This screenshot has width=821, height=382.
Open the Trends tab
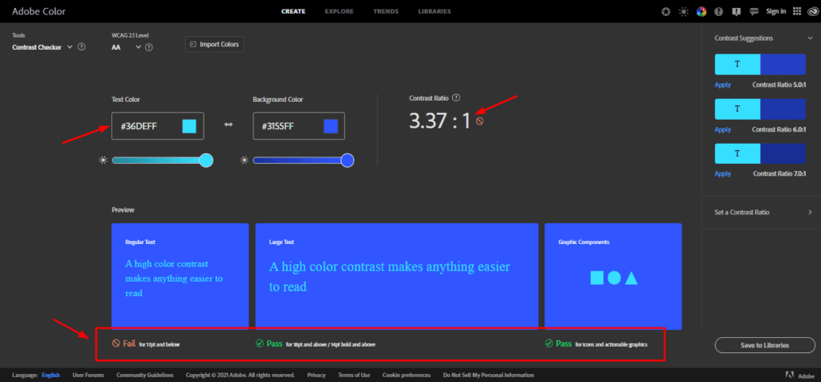tap(386, 11)
